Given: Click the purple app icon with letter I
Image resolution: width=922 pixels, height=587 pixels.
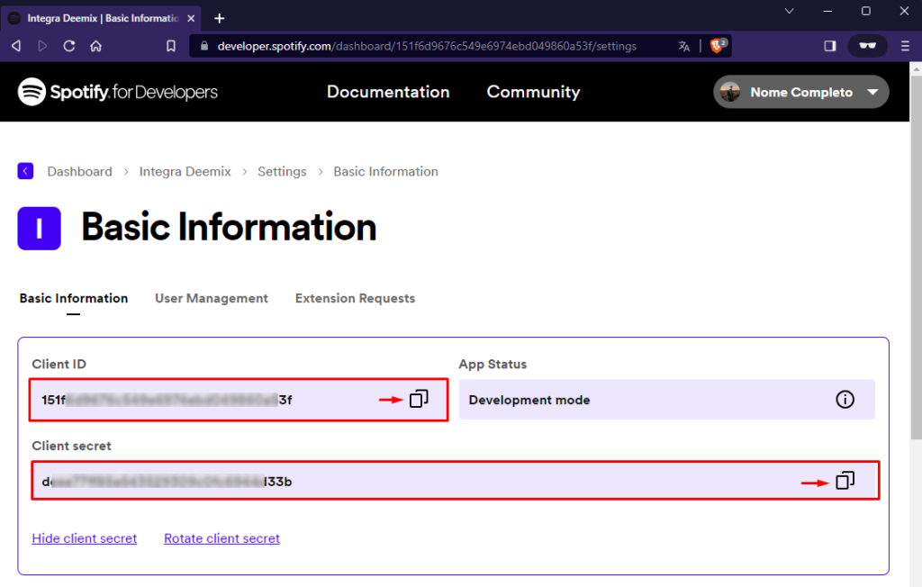Looking at the screenshot, I should click(x=40, y=228).
